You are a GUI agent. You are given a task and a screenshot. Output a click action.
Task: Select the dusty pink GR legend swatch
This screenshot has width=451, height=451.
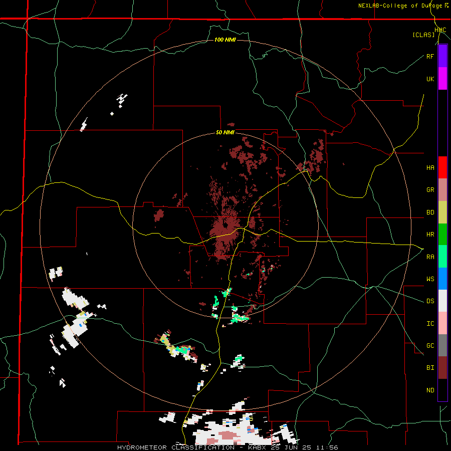442,189
